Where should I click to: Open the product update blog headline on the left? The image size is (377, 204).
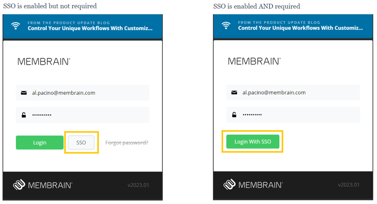(x=90, y=28)
